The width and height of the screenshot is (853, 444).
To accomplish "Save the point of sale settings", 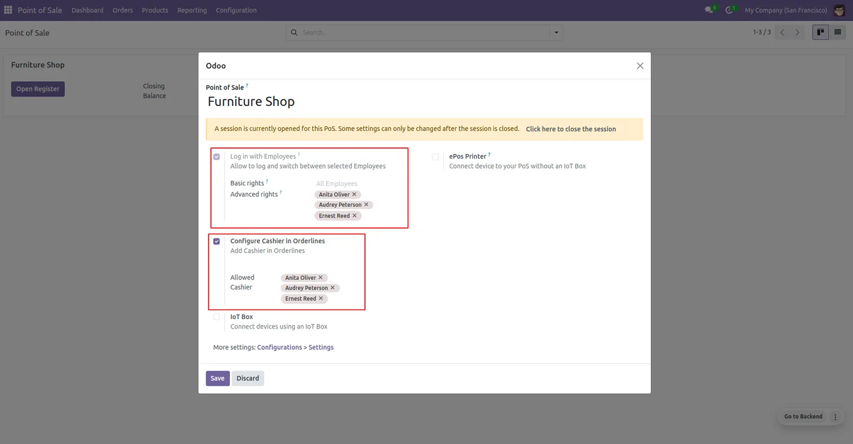I will click(217, 378).
